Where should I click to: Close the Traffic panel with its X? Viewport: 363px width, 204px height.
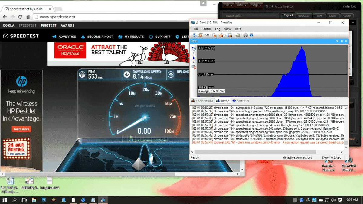346,41
